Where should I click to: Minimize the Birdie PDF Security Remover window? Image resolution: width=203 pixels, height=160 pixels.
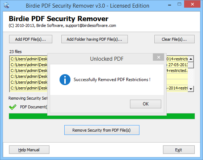click(170, 5)
